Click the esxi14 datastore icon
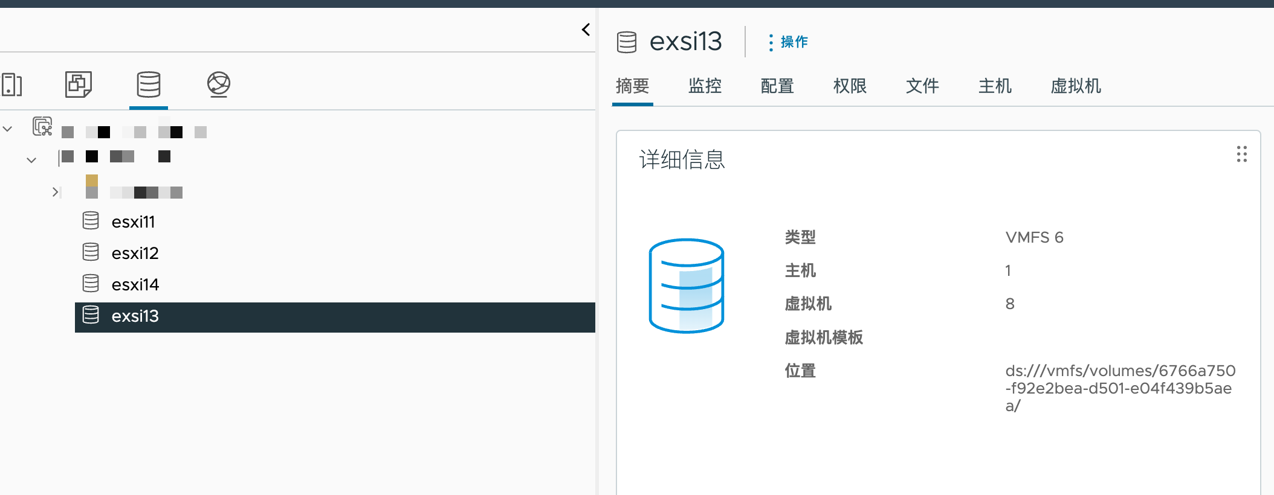 click(91, 283)
